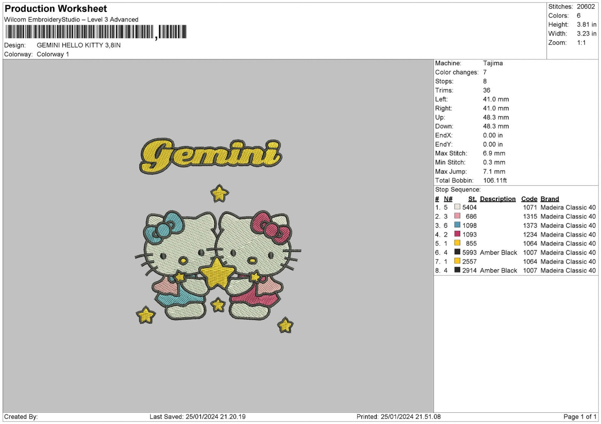The width and height of the screenshot is (601, 424).
Task: Click the Zoom value 1:1
Action: [581, 43]
